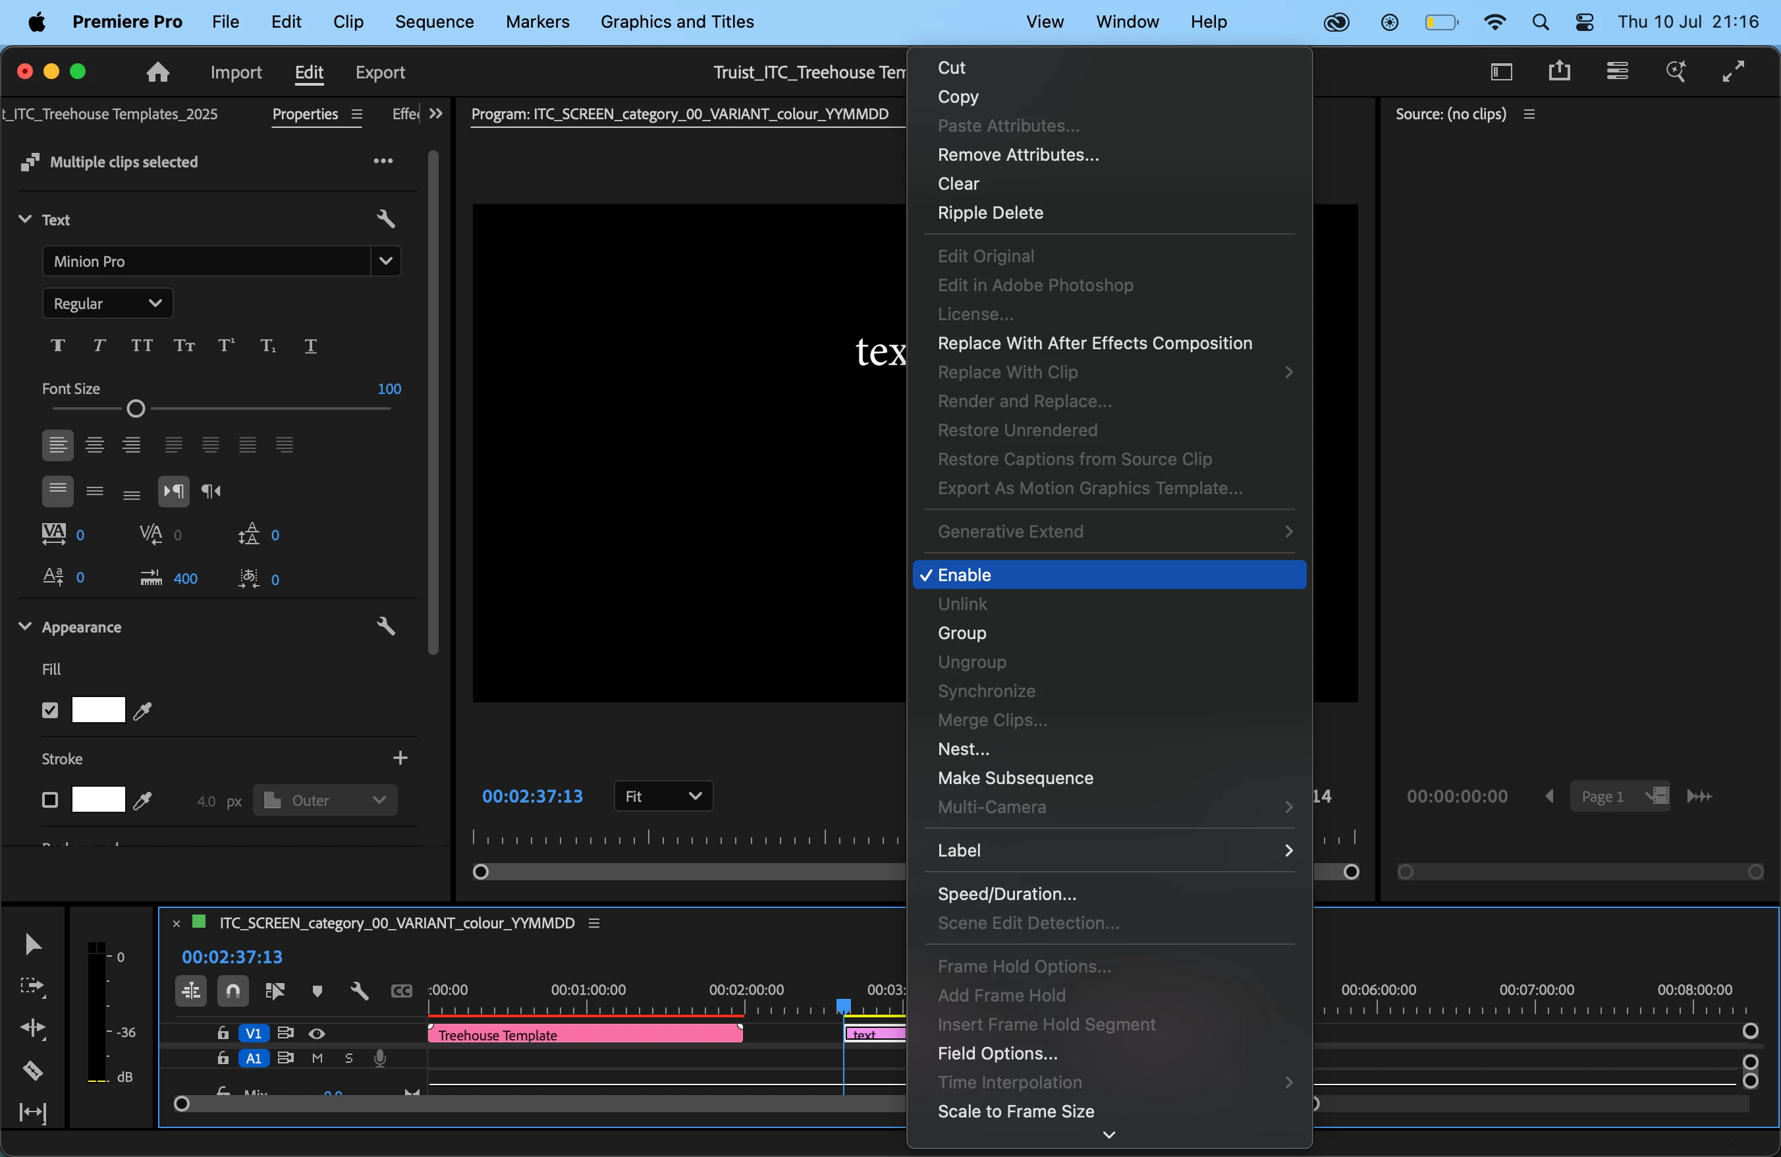The height and width of the screenshot is (1157, 1781).
Task: Select the Treehouse Template clip in the timeline
Action: point(584,1034)
